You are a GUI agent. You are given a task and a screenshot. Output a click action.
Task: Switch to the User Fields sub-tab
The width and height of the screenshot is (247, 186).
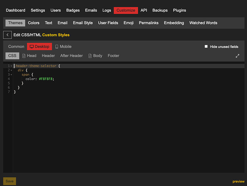click(x=108, y=23)
